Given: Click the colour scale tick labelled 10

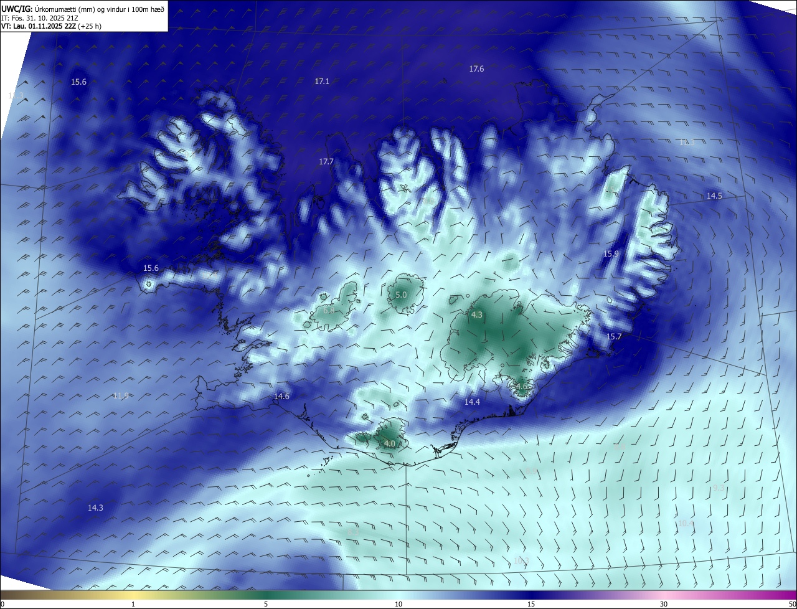Looking at the screenshot, I should point(398,604).
